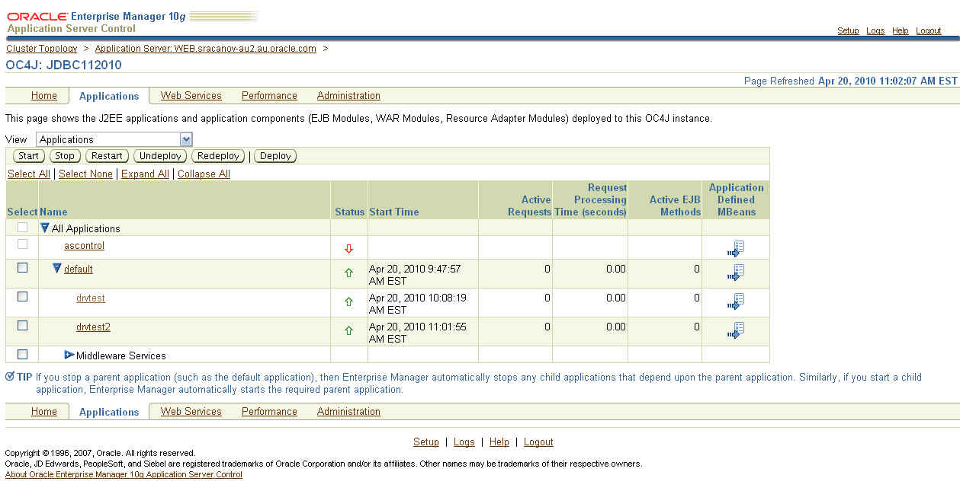Open the default application link
This screenshot has width=960, height=491.
(x=79, y=269)
